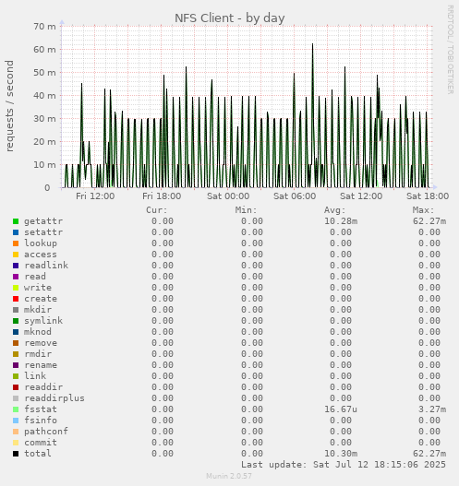459x486 pixels.
Task: Click the Fri 18:00 time axis label
Action: 162,196
